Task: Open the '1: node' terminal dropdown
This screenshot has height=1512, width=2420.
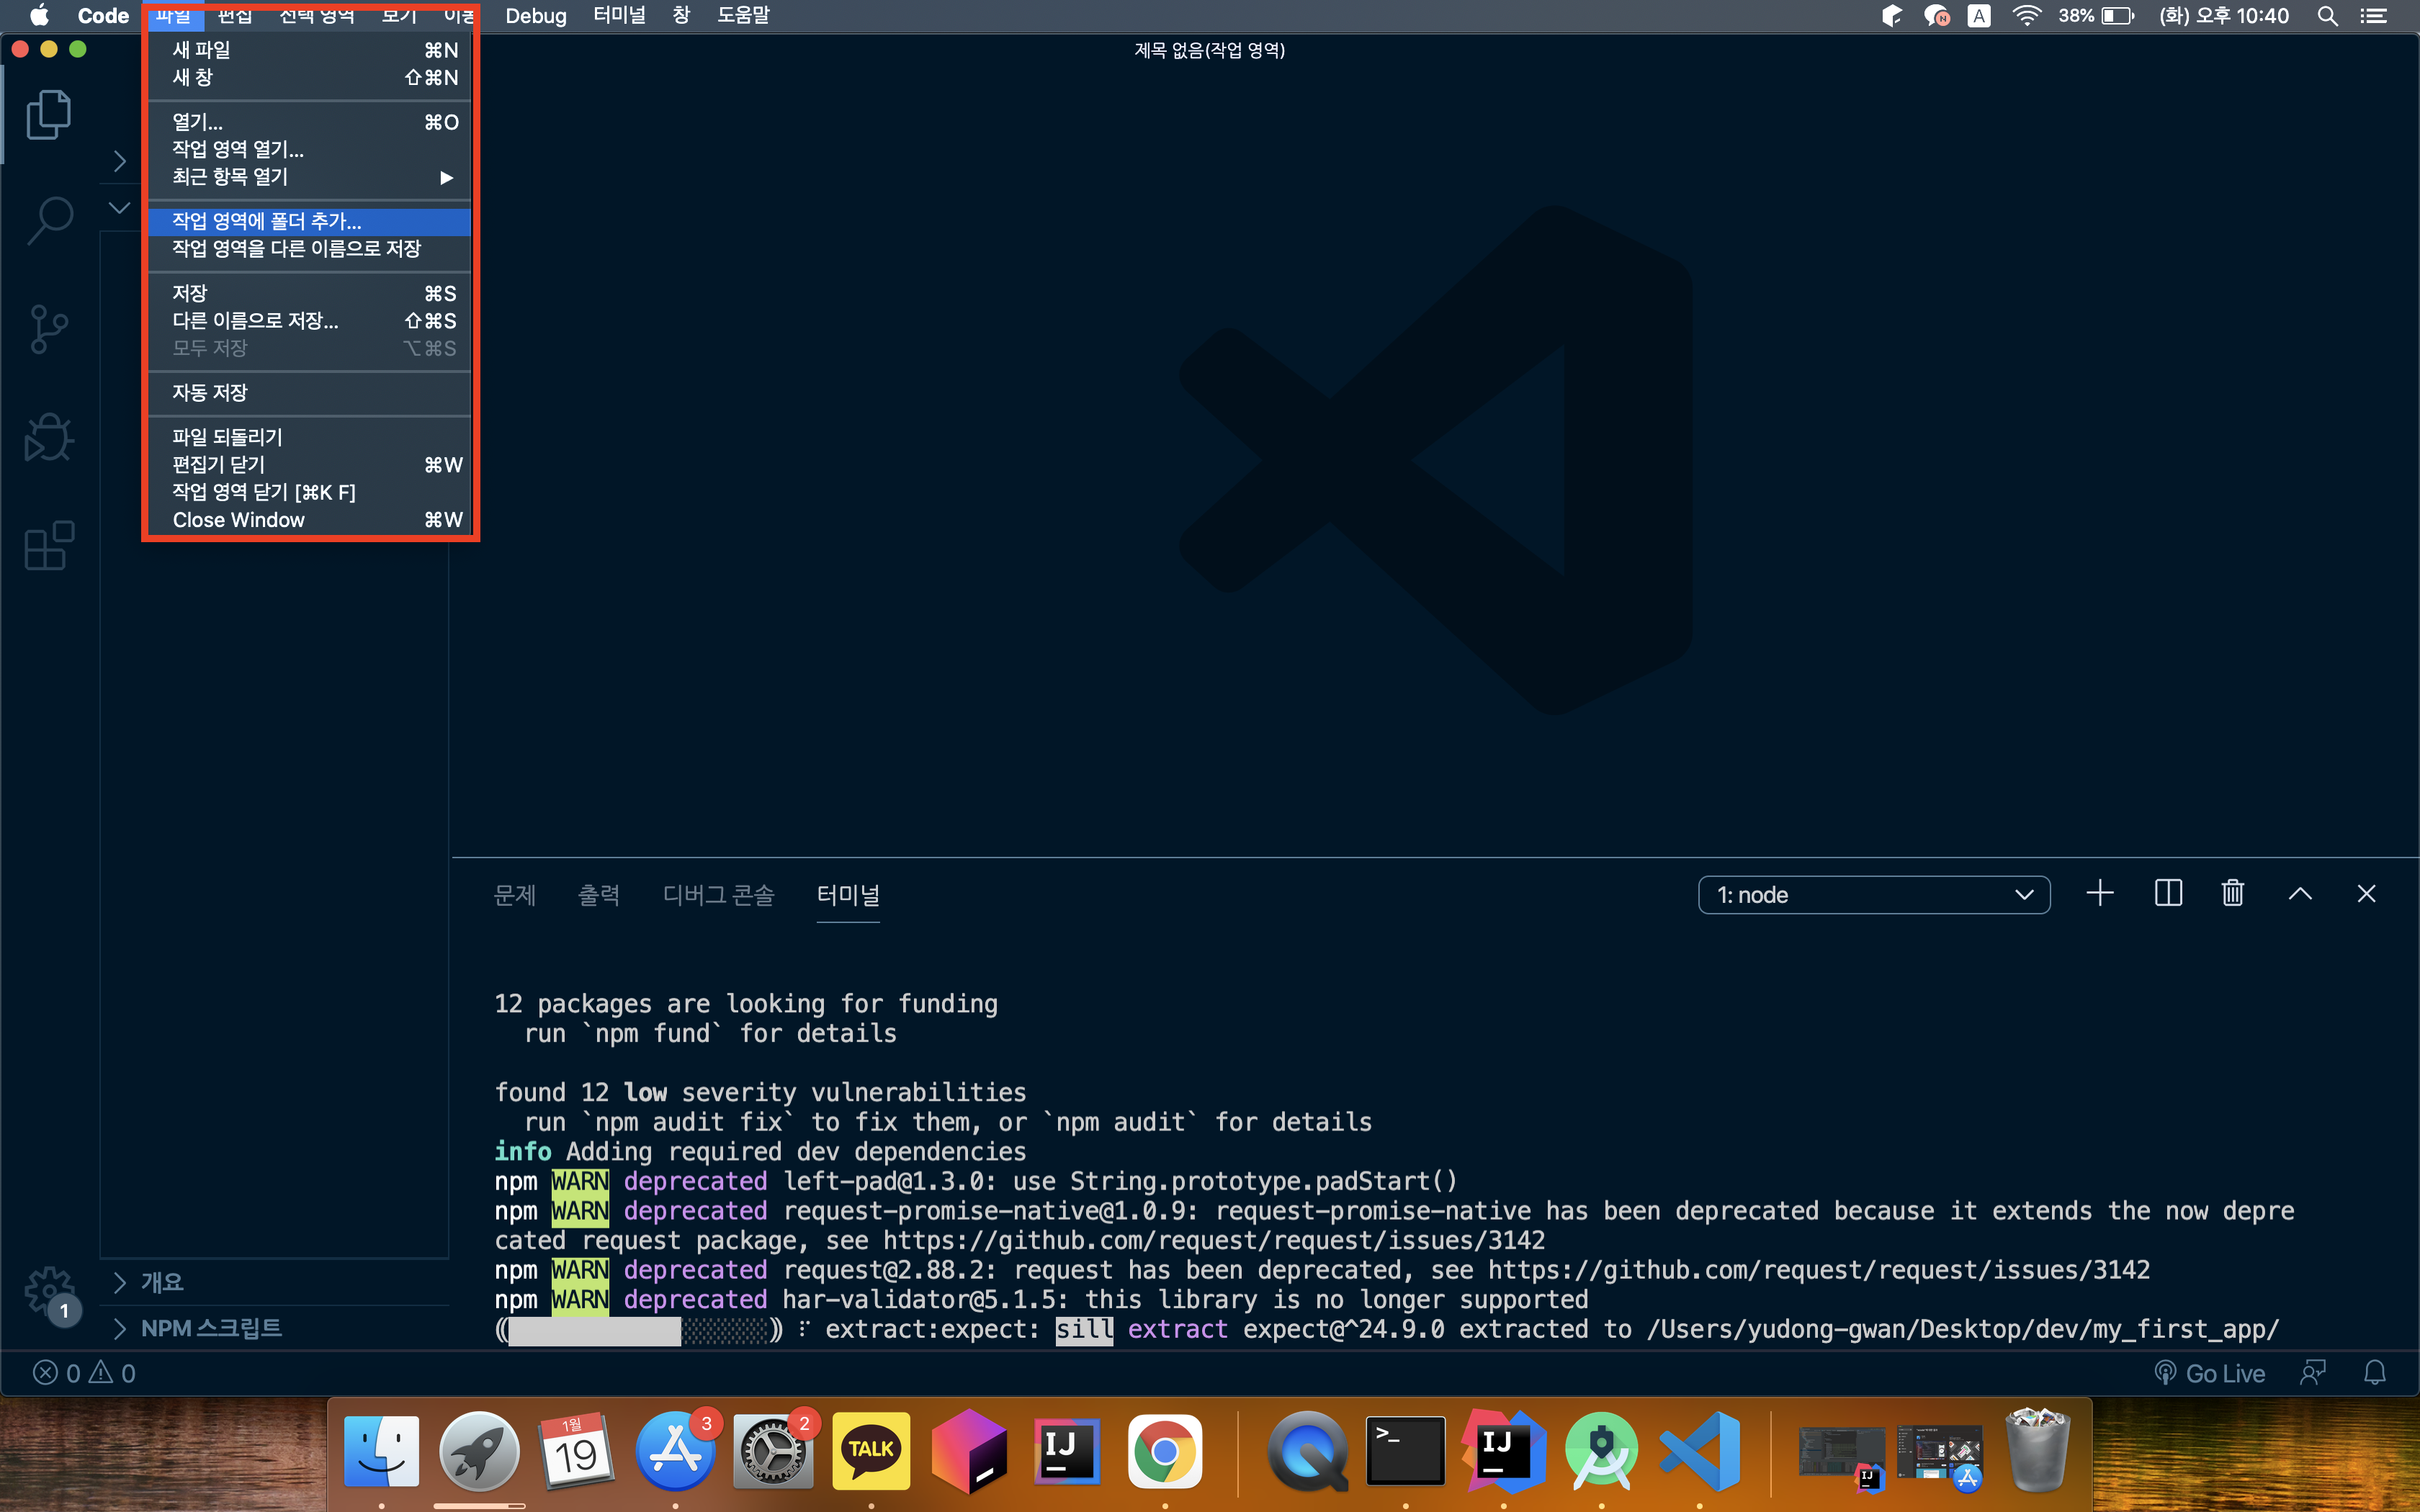Action: (1873, 895)
